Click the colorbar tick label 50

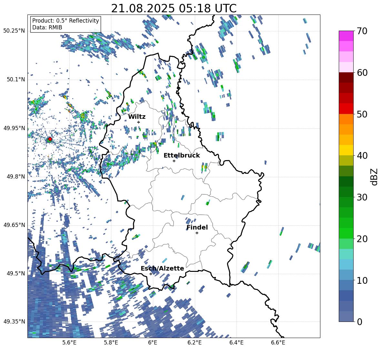362,114
